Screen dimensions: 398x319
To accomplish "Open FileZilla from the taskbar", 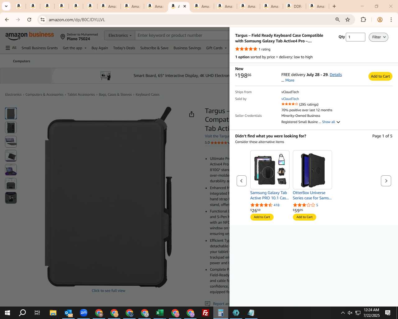I will click(x=206, y=313).
